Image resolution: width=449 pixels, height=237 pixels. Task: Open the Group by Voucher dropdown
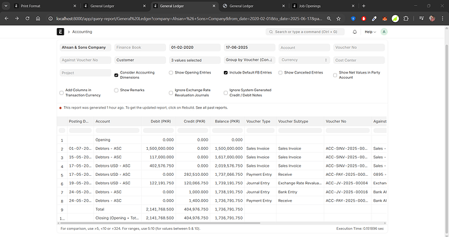pyautogui.click(x=249, y=60)
